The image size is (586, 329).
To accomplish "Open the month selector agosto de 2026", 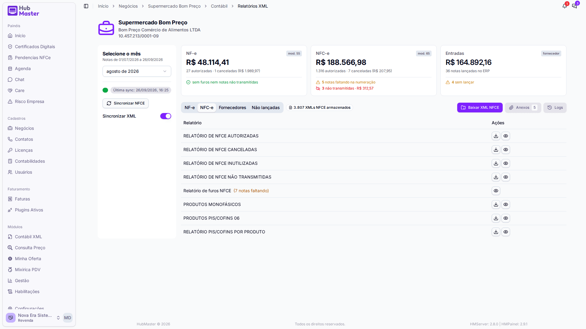I will click(137, 71).
